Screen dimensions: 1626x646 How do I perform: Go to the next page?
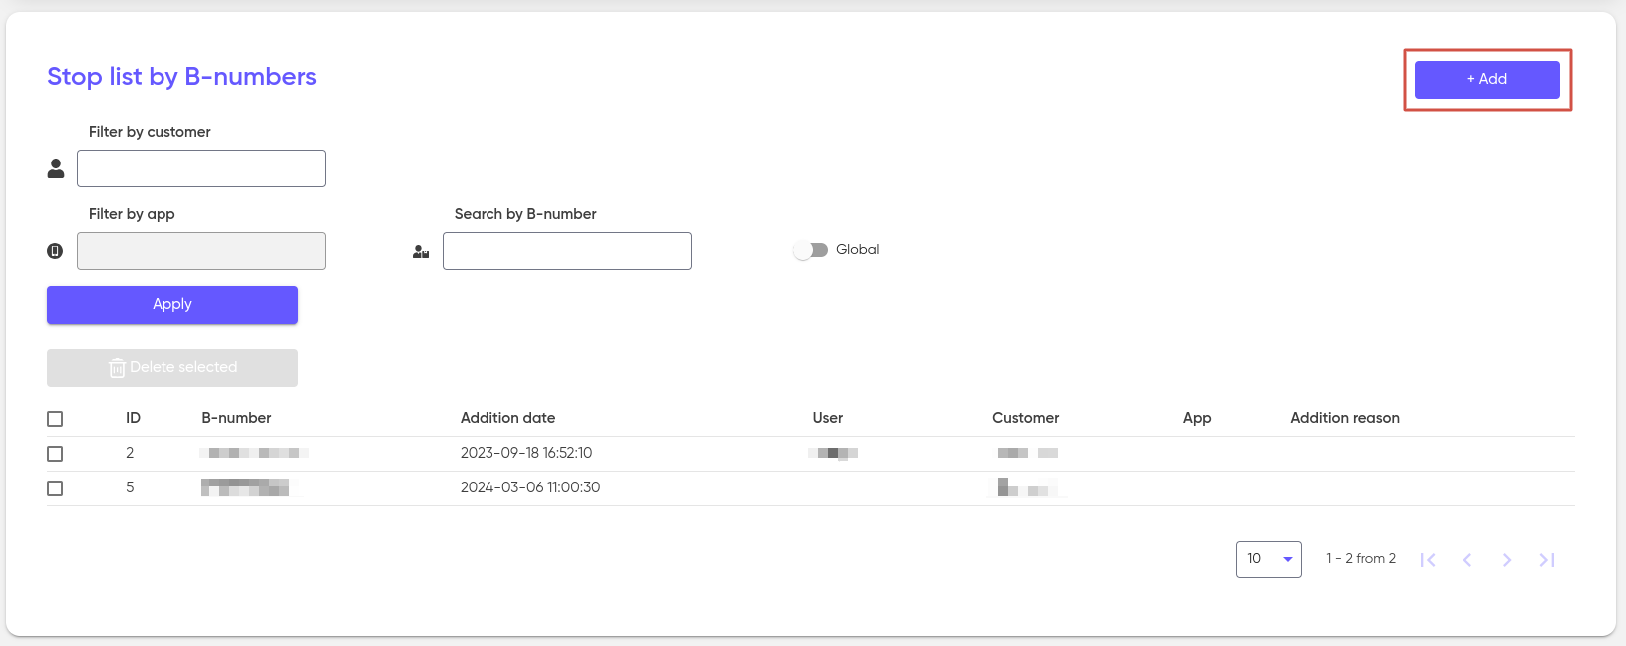click(x=1507, y=560)
